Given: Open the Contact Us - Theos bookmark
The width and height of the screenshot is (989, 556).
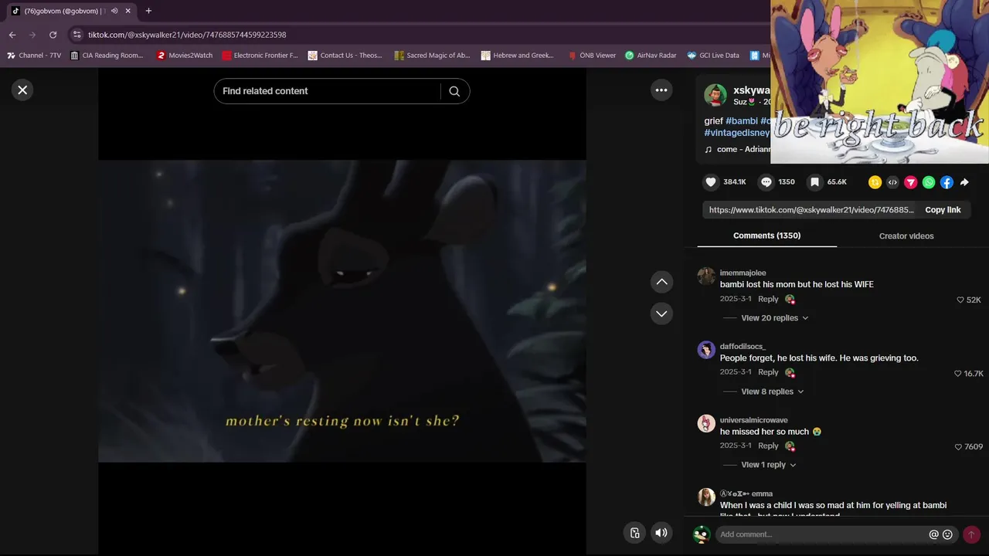Looking at the screenshot, I should pos(345,56).
